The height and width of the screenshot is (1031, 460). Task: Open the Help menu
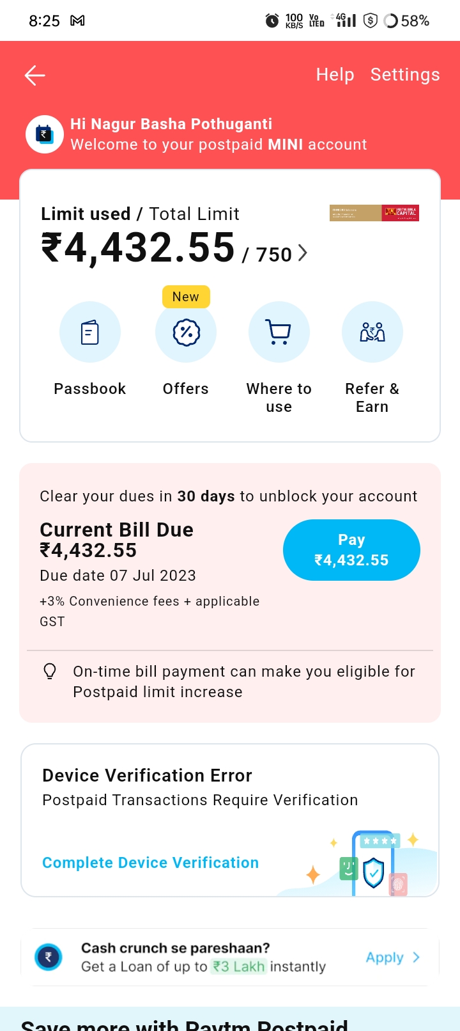(335, 75)
